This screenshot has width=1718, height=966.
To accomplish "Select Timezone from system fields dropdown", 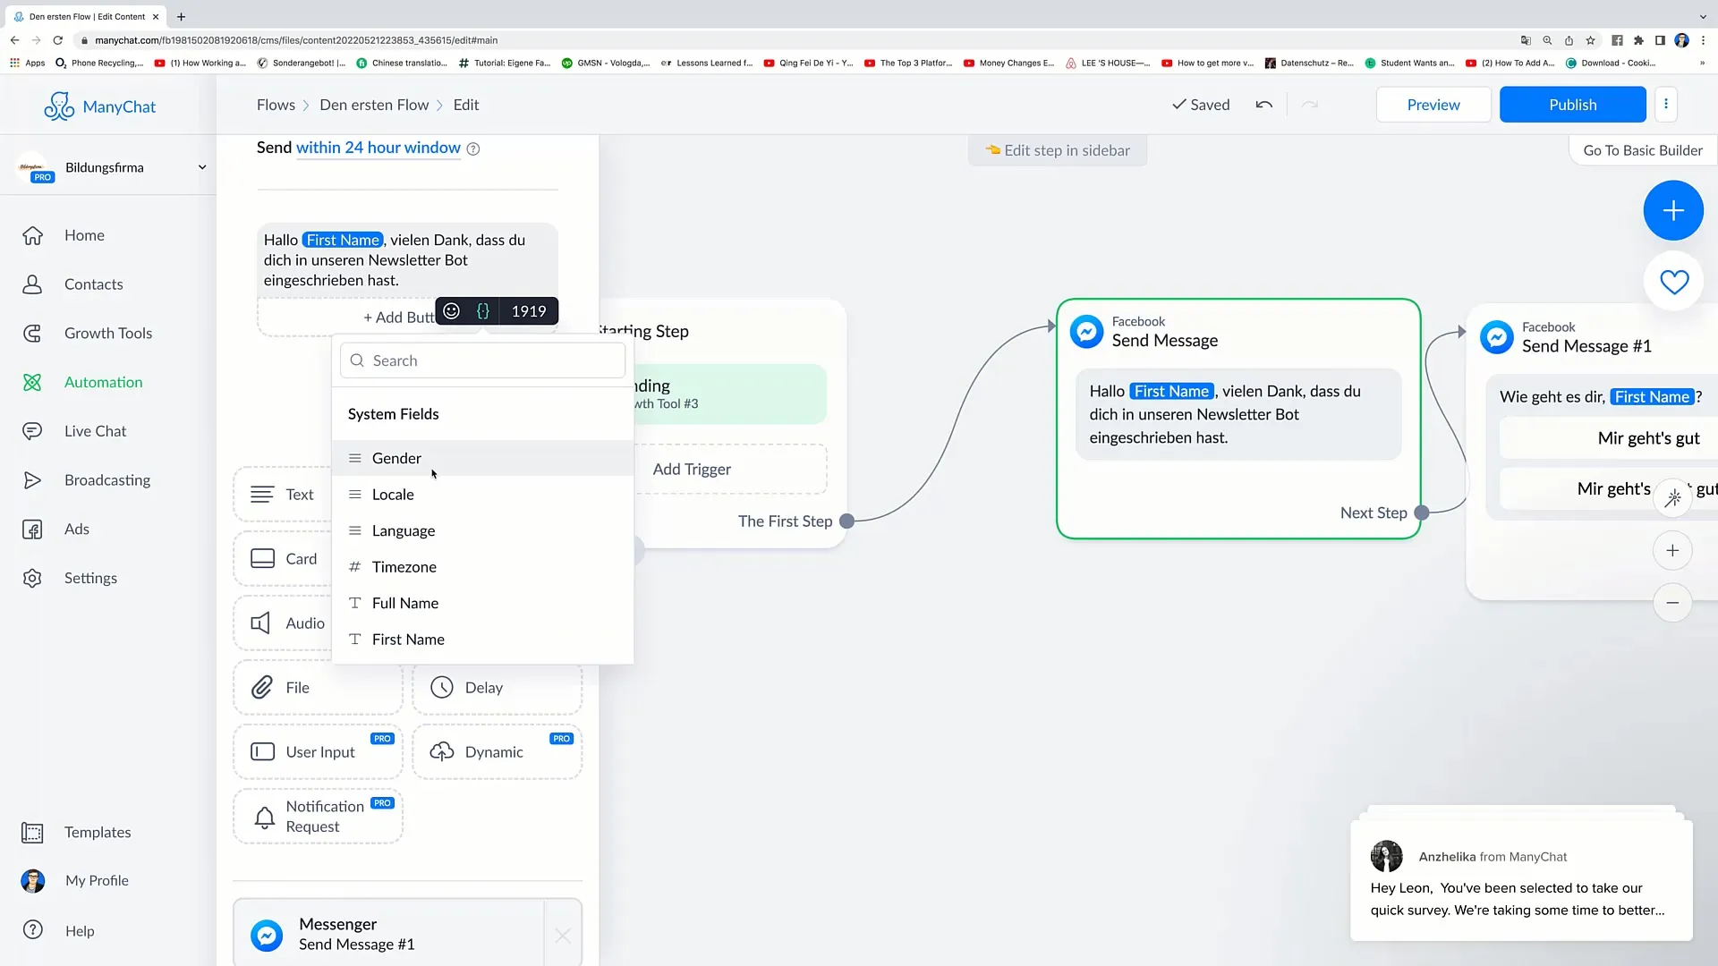I will 404,566.
